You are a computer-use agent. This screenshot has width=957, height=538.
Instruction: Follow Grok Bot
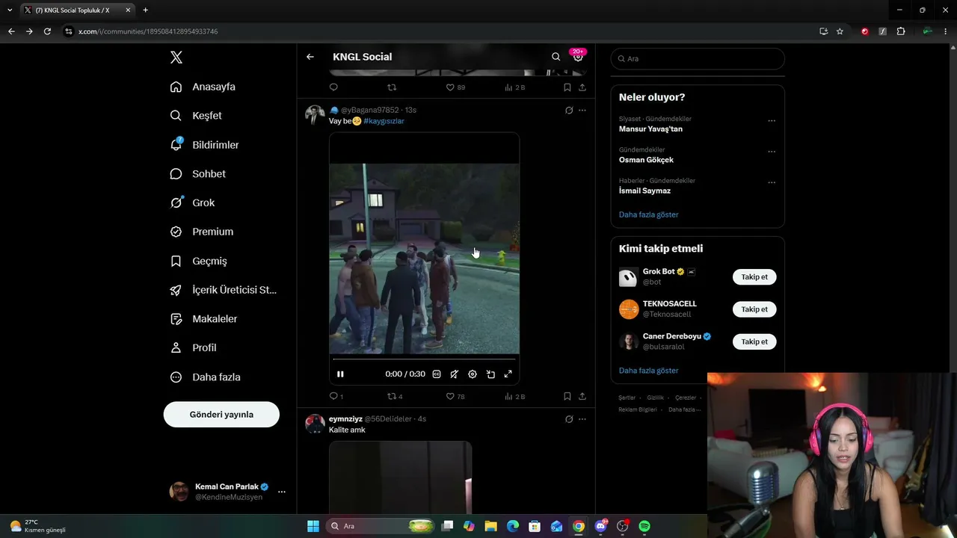754,277
